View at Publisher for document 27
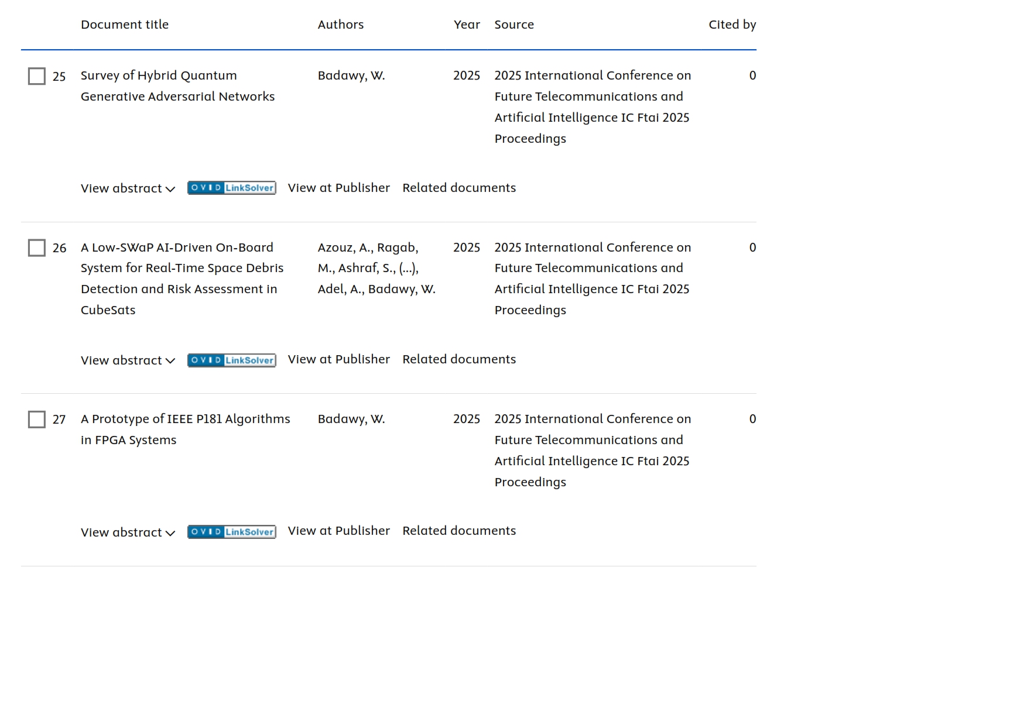Image resolution: width=1027 pixels, height=725 pixels. tap(338, 531)
